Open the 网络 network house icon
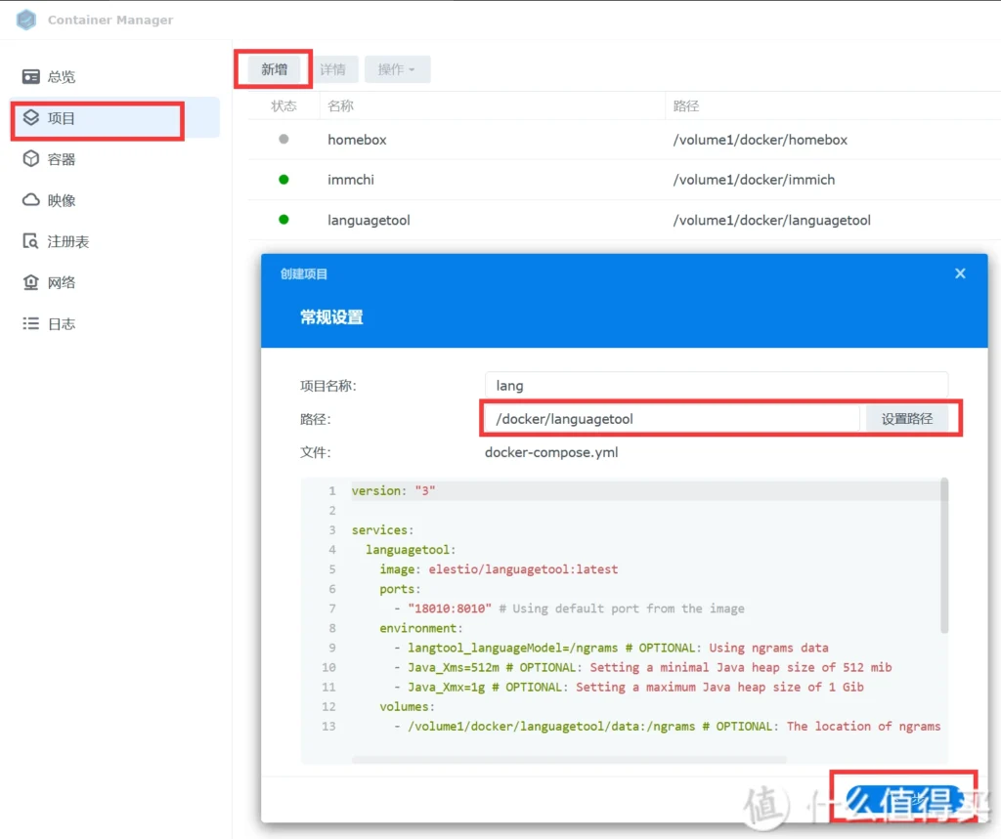Image resolution: width=1001 pixels, height=839 pixels. [x=31, y=282]
